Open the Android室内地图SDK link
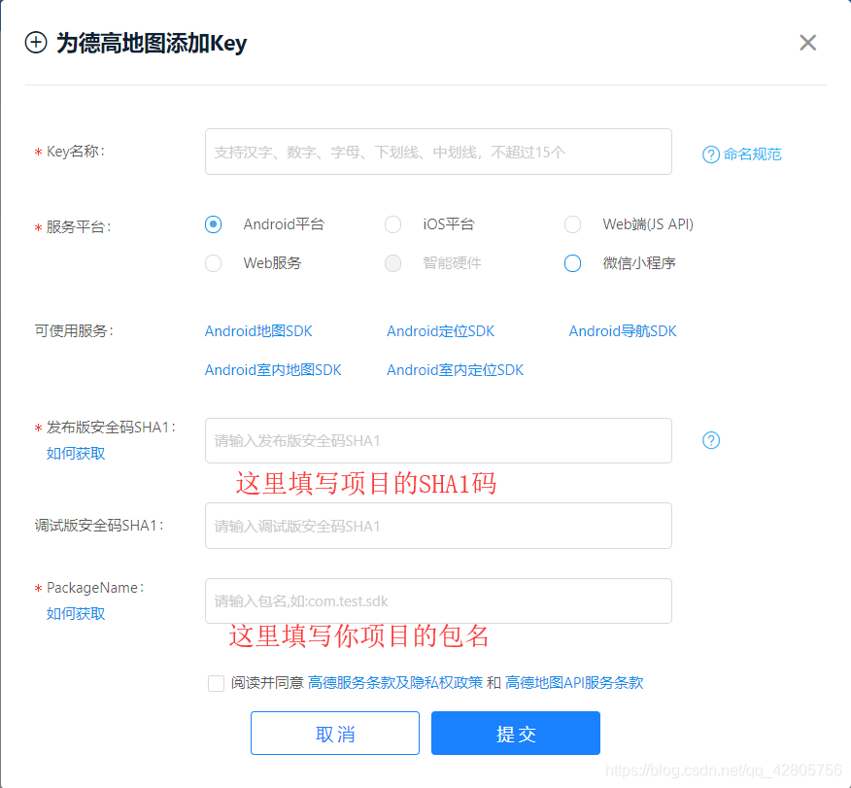The image size is (851, 788). click(273, 370)
